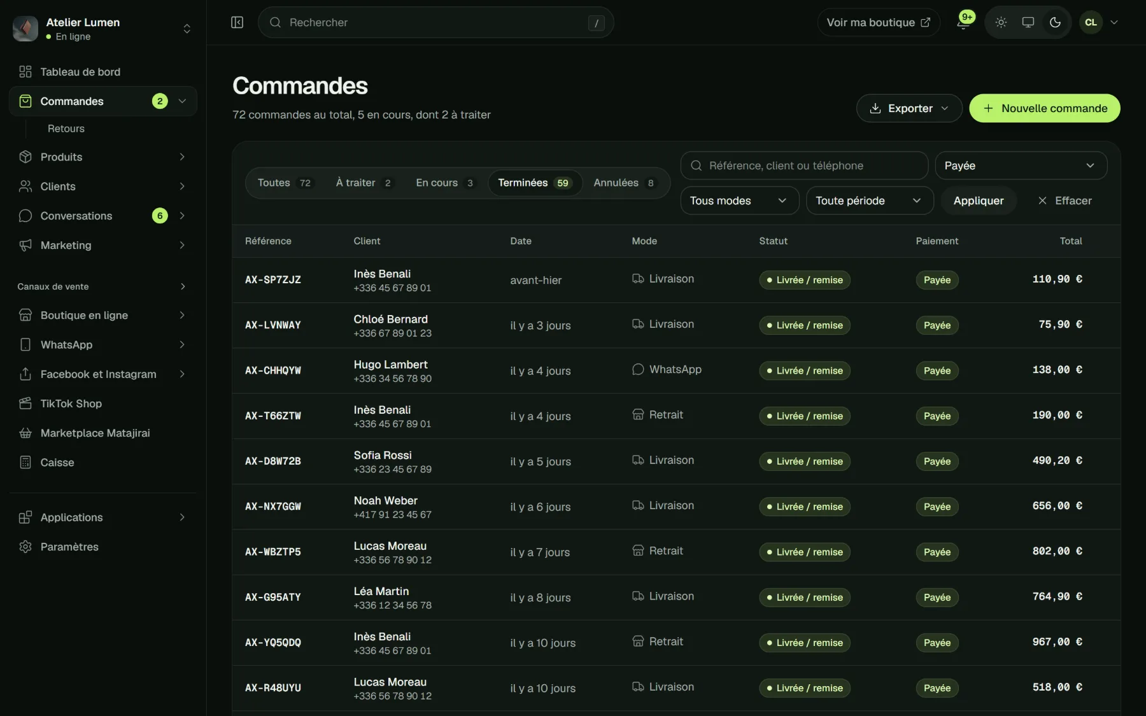Open the Toute période dropdown
Viewport: 1146px width, 716px height.
pos(870,200)
